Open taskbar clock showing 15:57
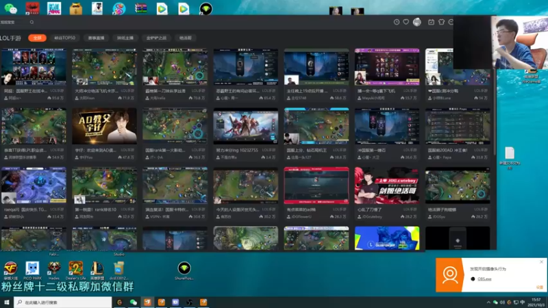This screenshot has height=308, width=548. (x=538, y=303)
